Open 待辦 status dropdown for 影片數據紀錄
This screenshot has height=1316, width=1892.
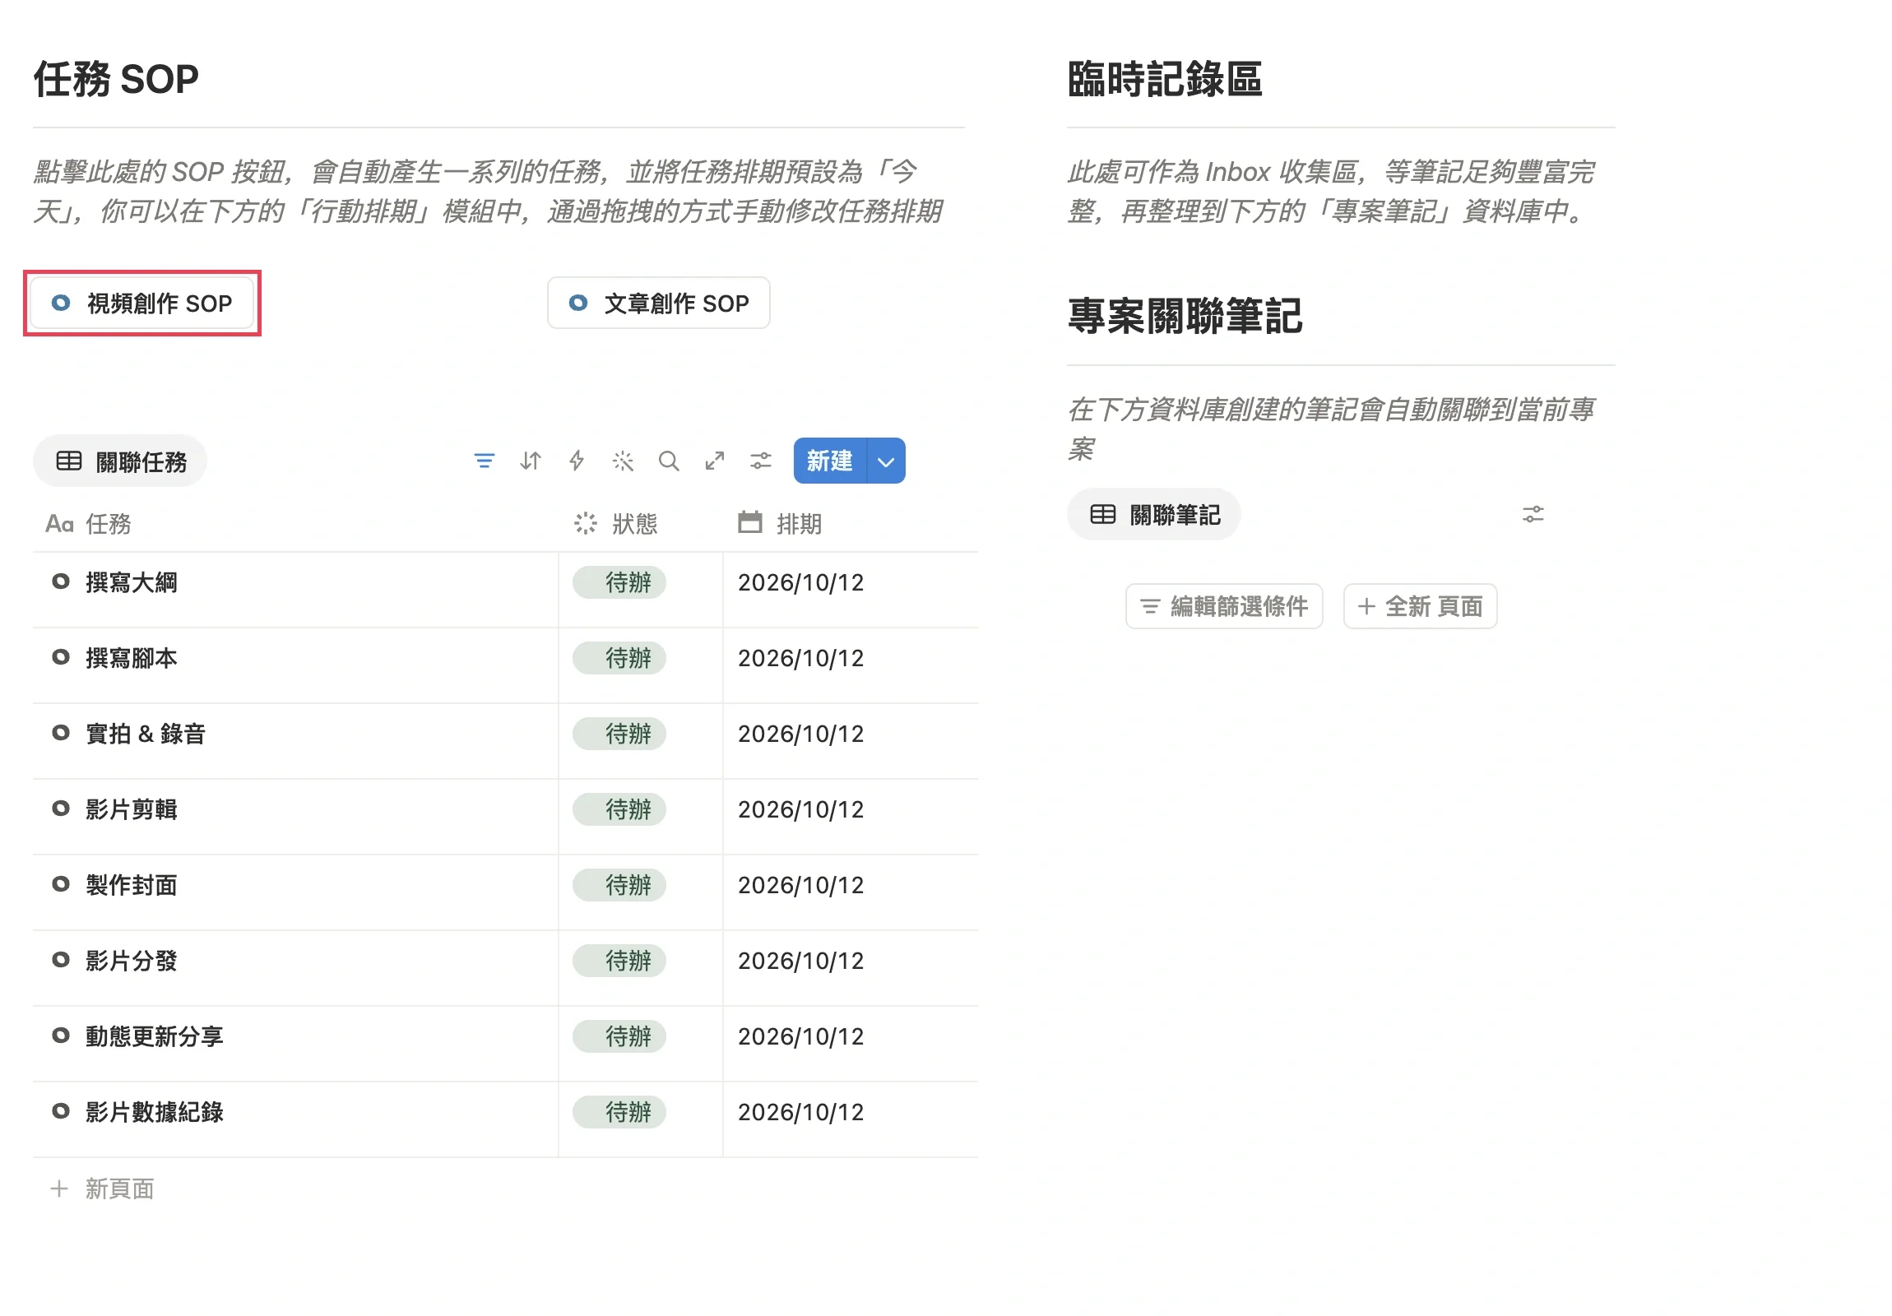(x=619, y=1112)
